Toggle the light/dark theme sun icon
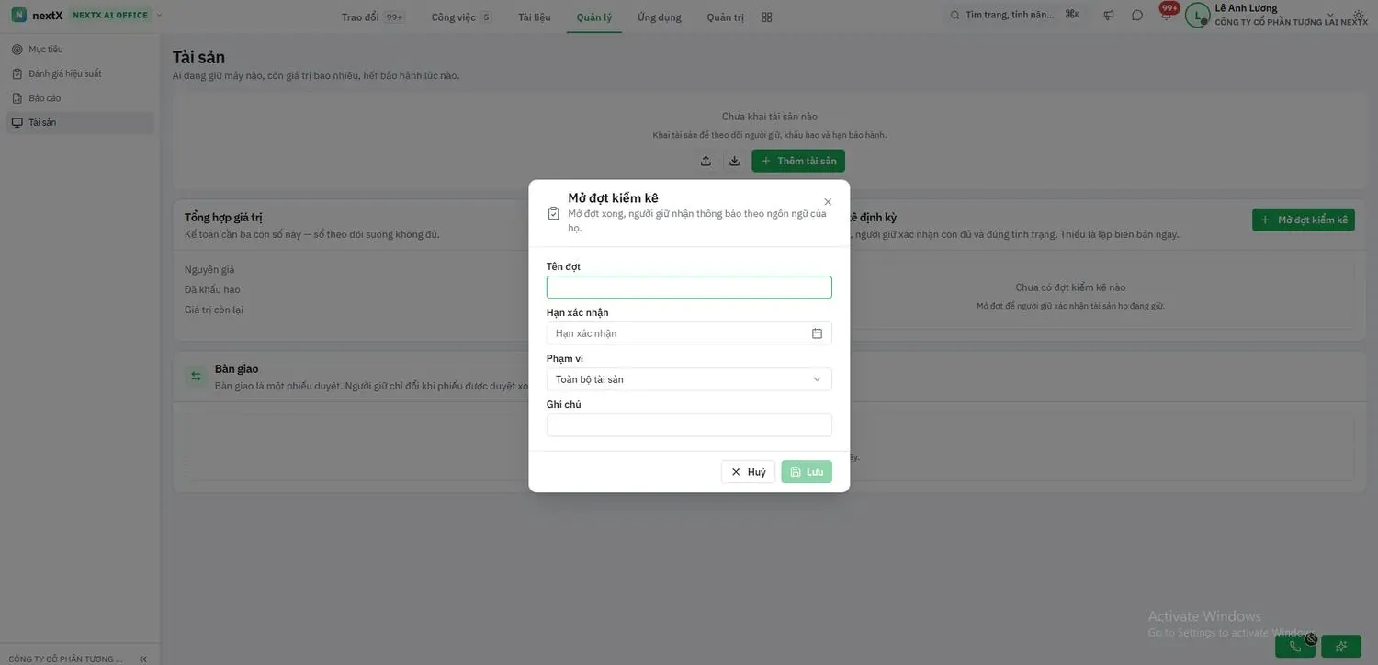Screen dimensions: 1378x665 tap(1359, 16)
